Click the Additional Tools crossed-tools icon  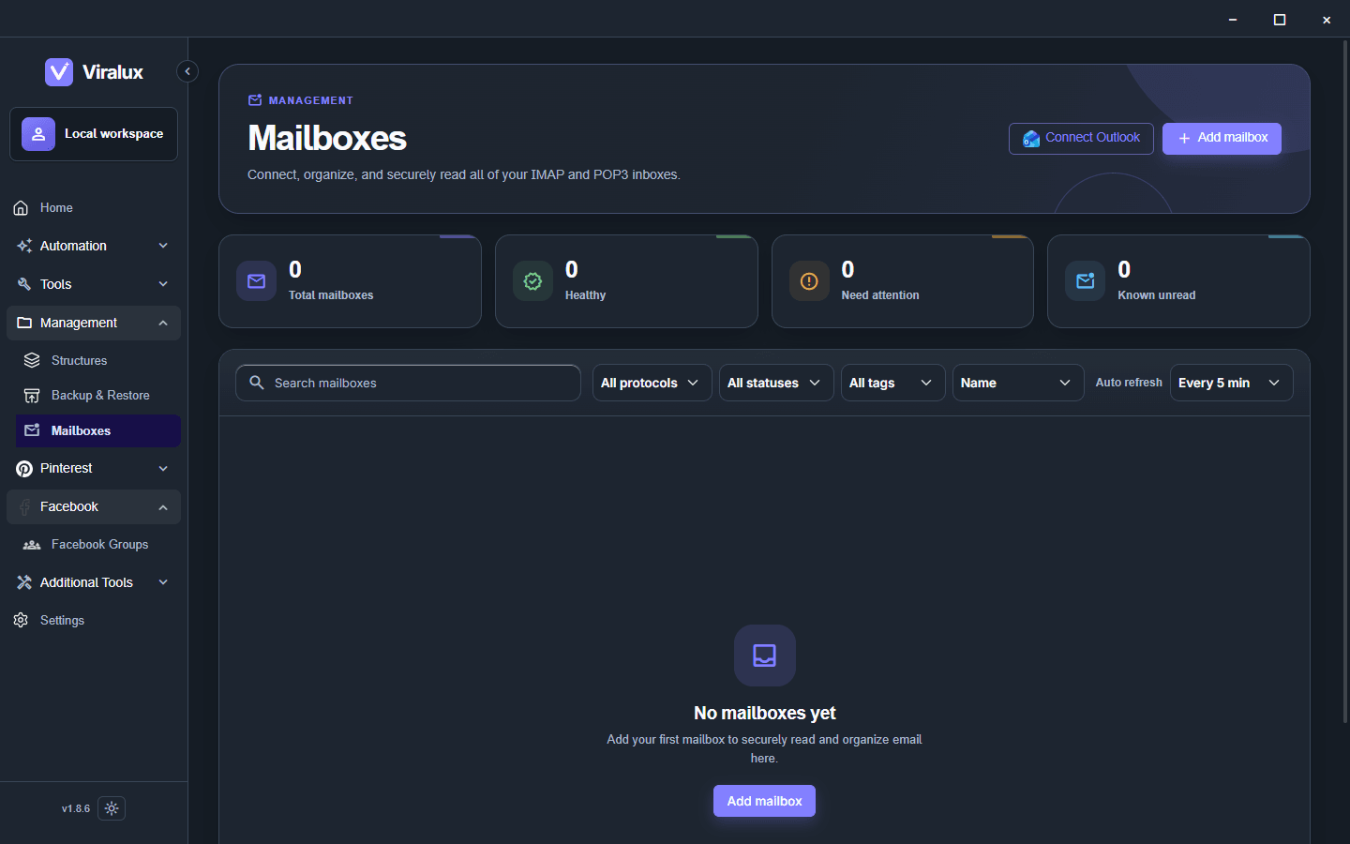(x=24, y=583)
